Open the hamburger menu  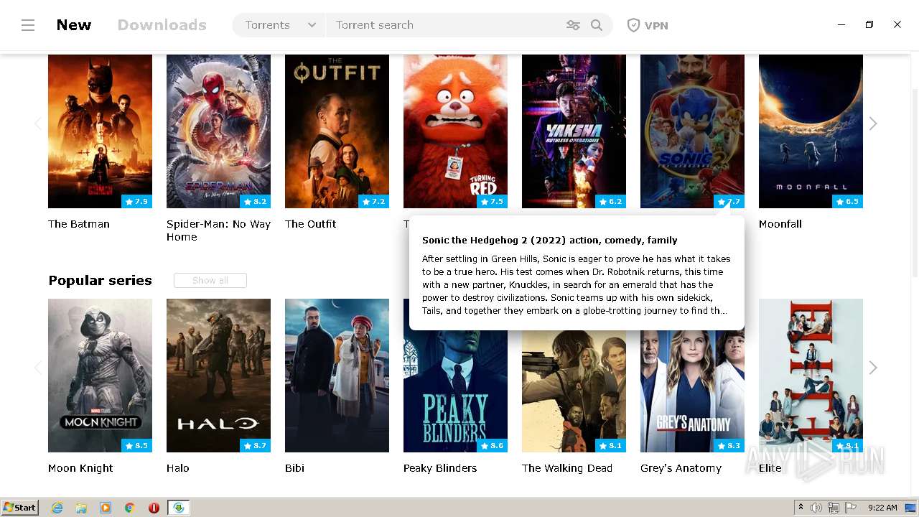click(x=28, y=25)
